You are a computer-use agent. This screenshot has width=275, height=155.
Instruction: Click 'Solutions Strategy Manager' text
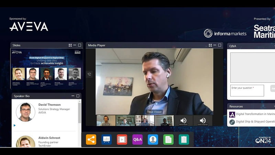54,109
